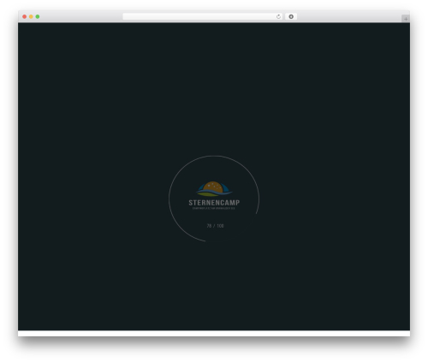This screenshot has width=428, height=362.
Task: Click the reload icon in the address bar
Action: (278, 17)
